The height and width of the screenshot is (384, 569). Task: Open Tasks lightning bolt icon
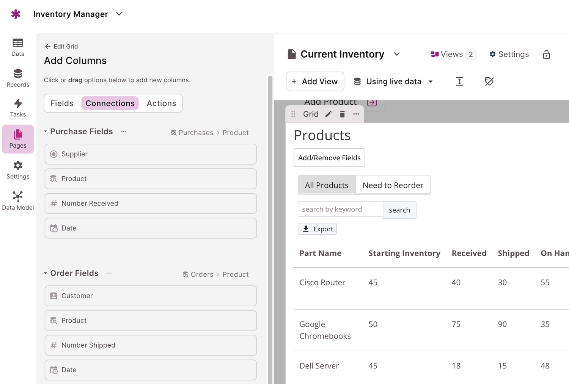click(18, 104)
